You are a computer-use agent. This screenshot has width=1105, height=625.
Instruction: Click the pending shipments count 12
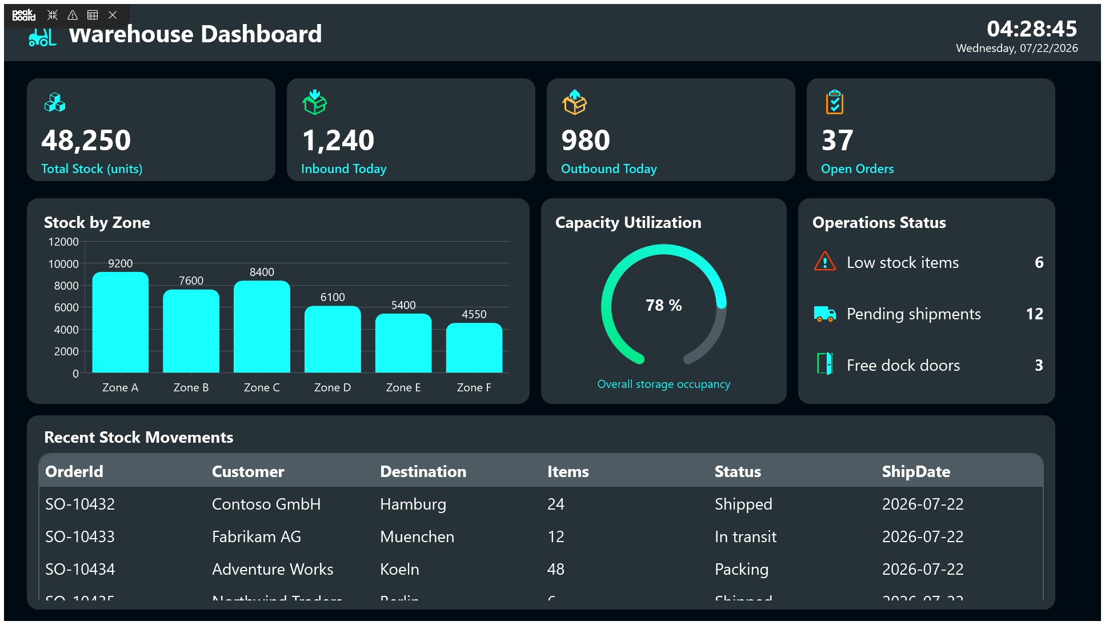click(1035, 314)
